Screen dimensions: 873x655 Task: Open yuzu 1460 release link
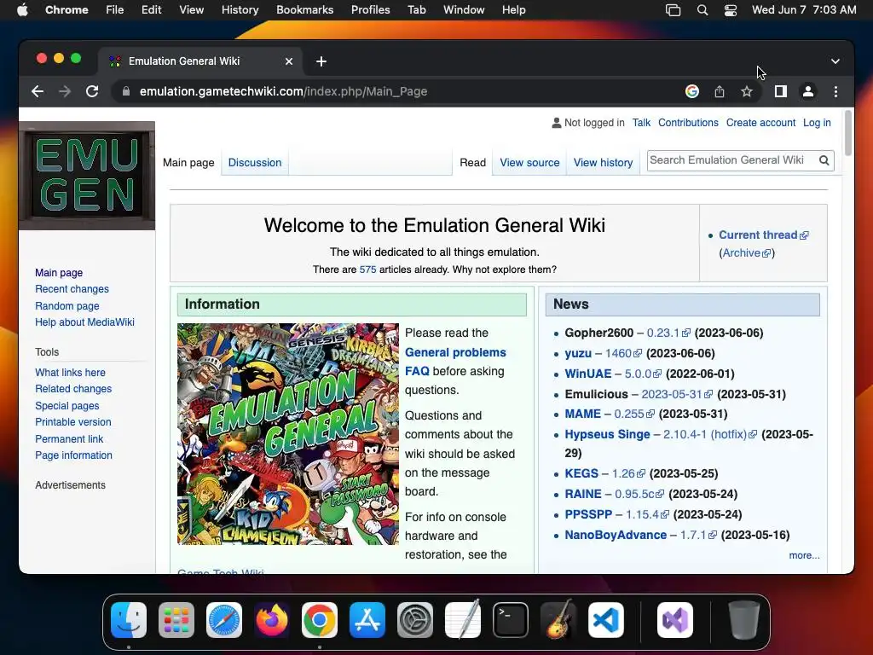click(x=622, y=353)
